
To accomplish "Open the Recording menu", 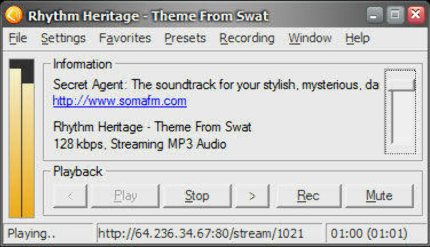I will click(247, 38).
